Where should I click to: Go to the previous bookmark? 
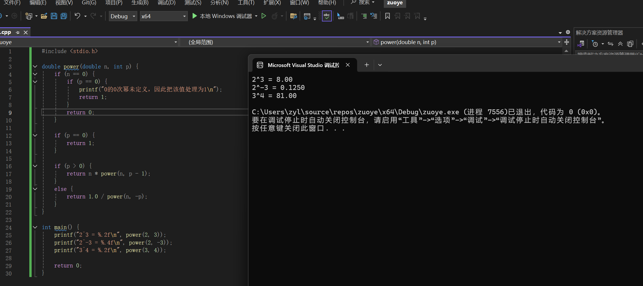pos(397,16)
